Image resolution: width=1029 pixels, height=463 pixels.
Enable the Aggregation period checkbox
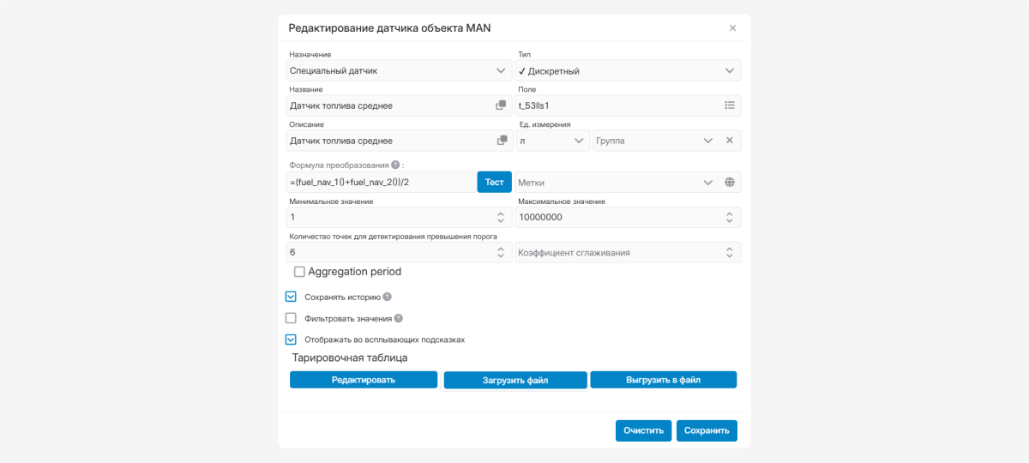[x=299, y=272]
